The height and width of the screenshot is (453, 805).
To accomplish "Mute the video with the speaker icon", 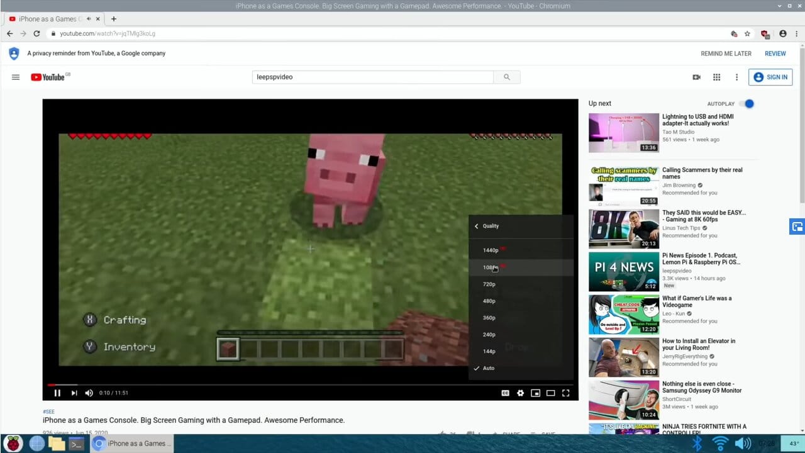I will [x=89, y=392].
